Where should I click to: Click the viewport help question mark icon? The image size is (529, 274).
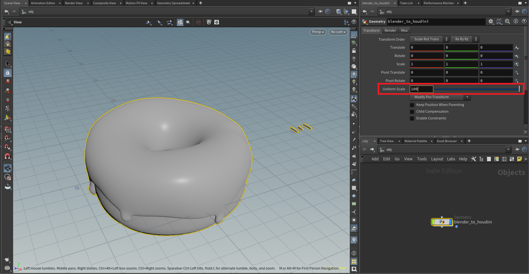click(x=354, y=22)
